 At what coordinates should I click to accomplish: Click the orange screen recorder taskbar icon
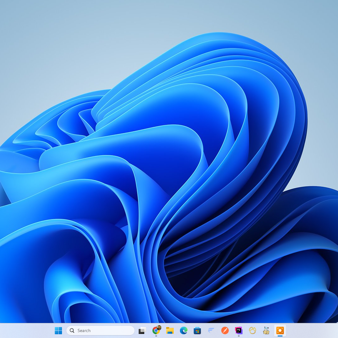click(280, 330)
